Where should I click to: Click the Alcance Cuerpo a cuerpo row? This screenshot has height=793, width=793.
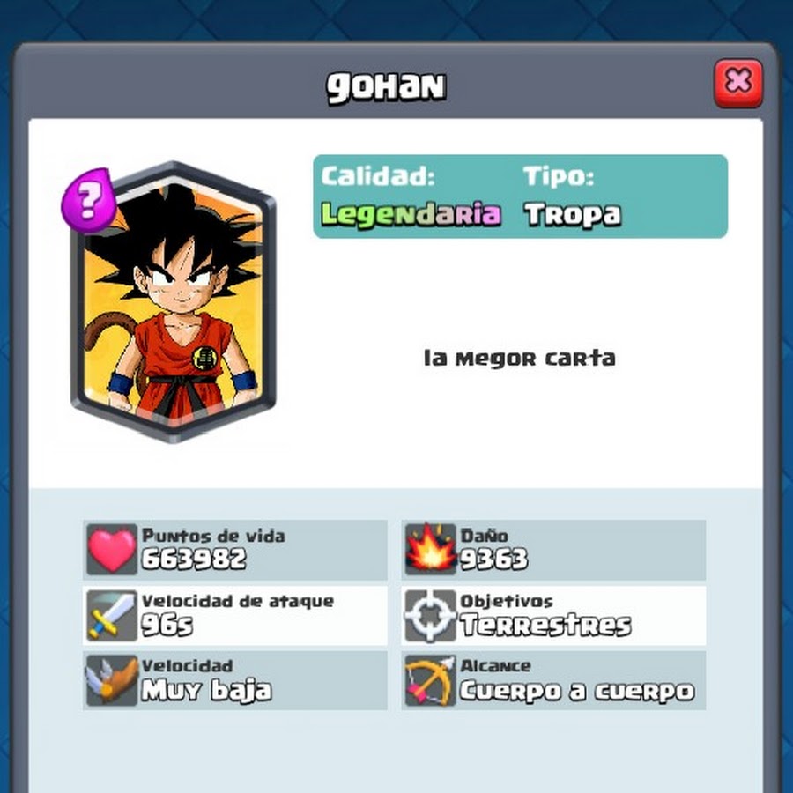[554, 680]
